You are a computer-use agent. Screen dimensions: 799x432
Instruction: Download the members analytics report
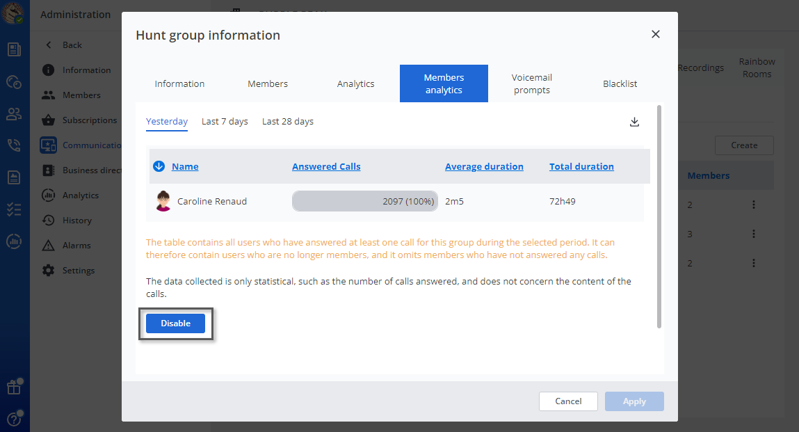[x=634, y=122]
